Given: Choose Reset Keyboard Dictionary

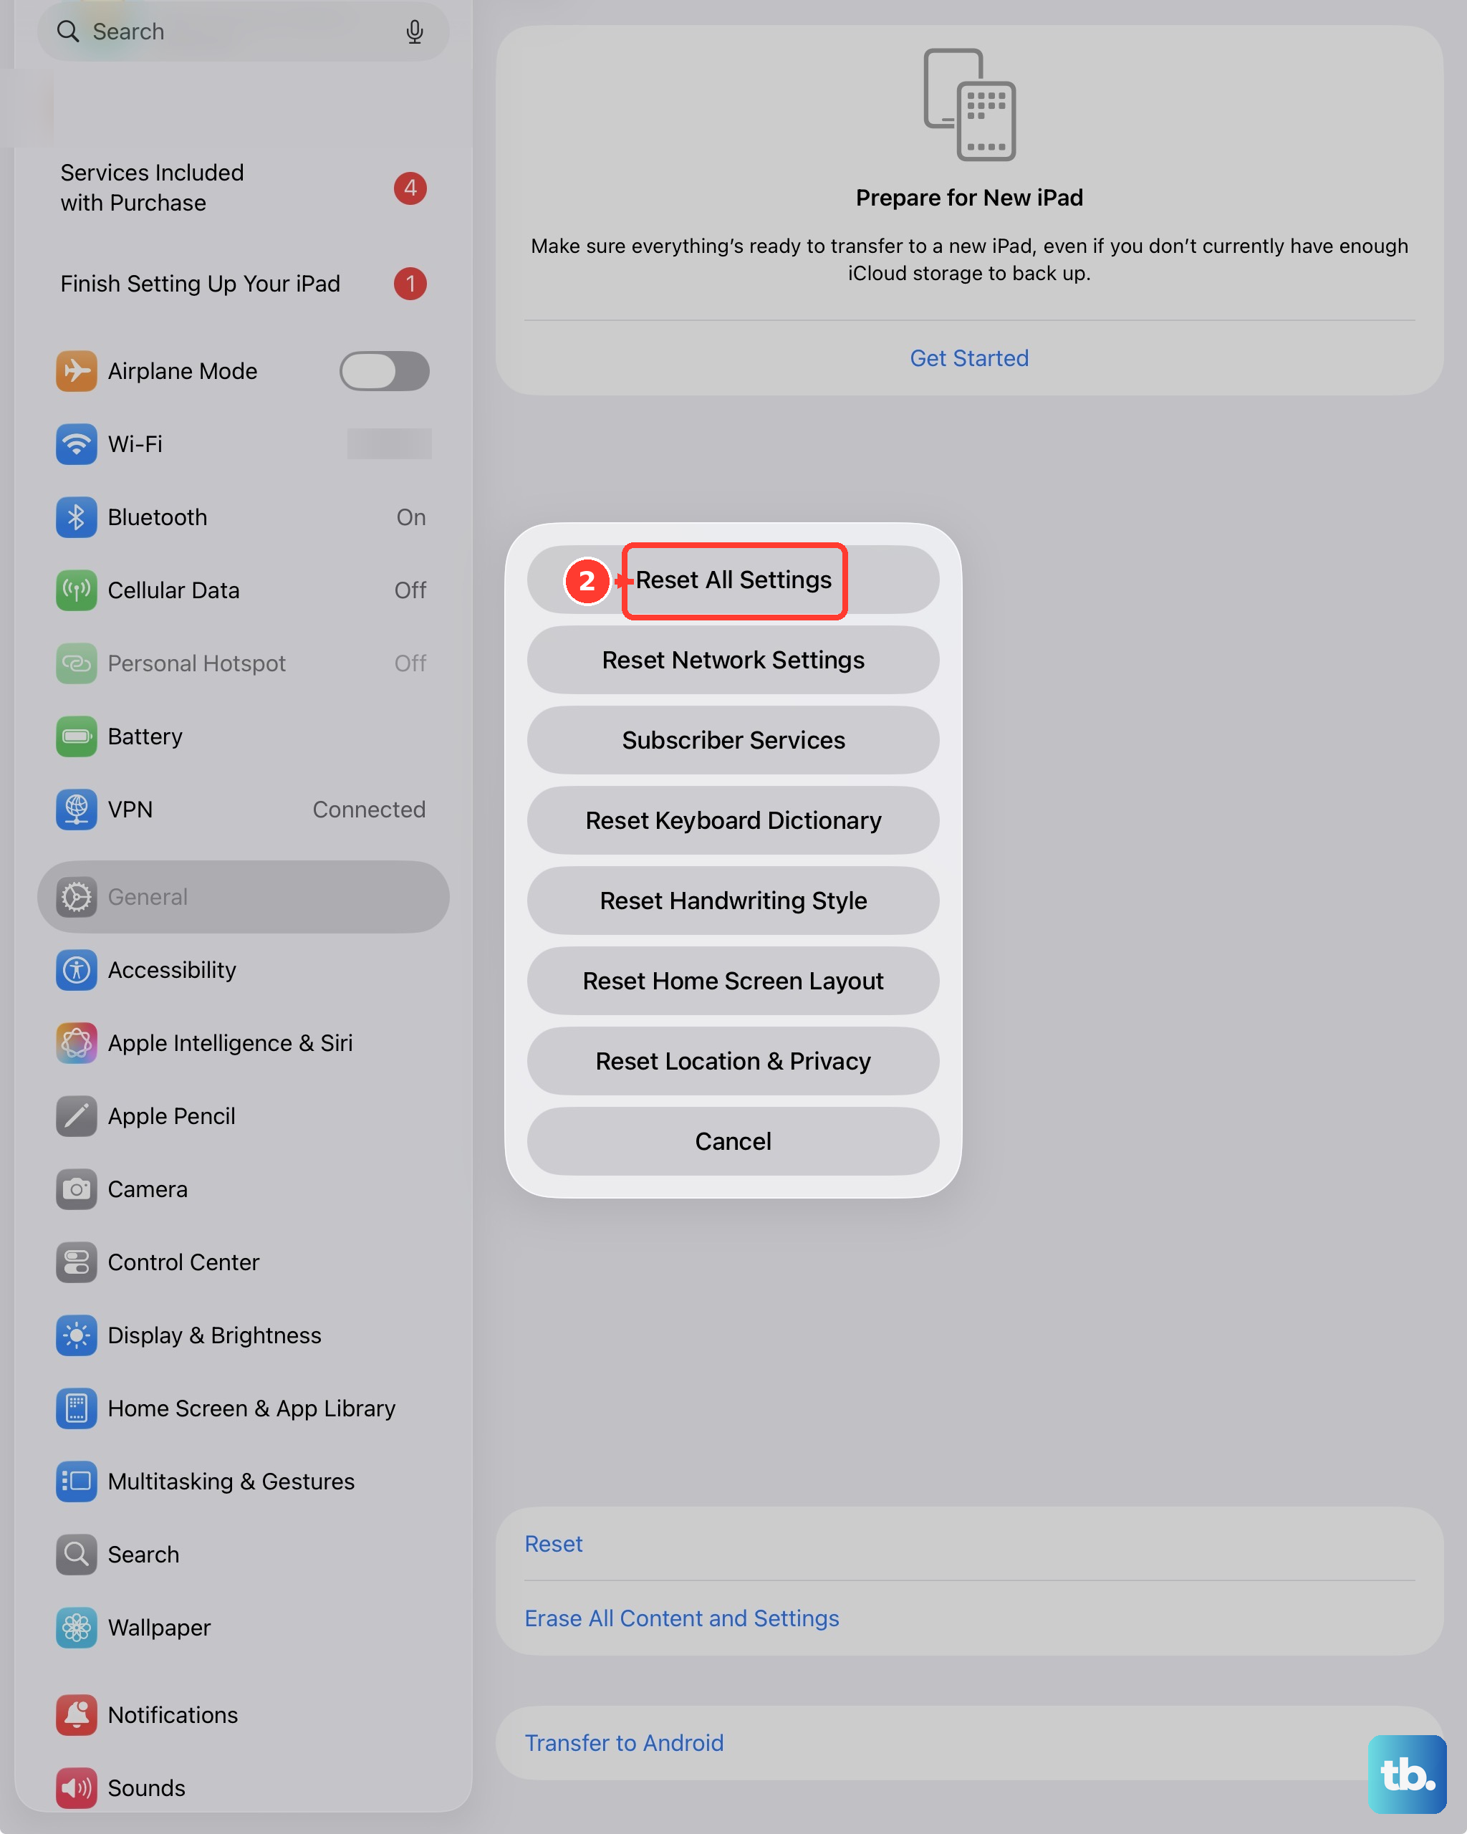Looking at the screenshot, I should point(733,821).
